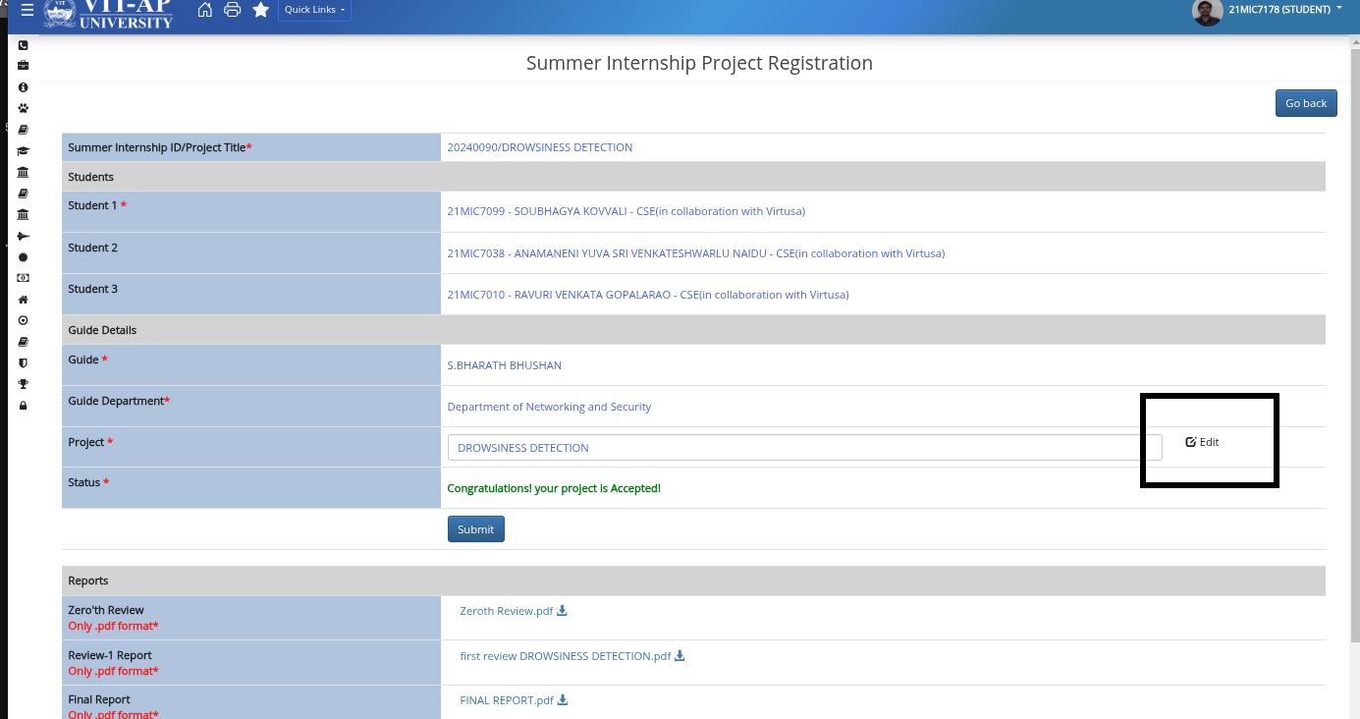Click the paw icon in the sidebar
This screenshot has height=719, width=1360.
pos(24,108)
